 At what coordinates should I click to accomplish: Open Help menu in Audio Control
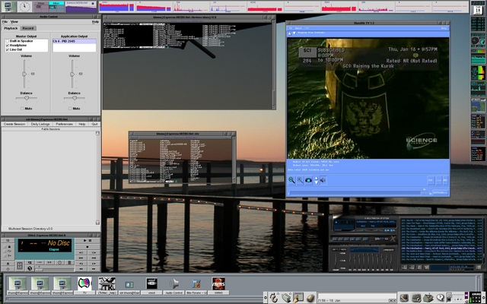pos(95,22)
